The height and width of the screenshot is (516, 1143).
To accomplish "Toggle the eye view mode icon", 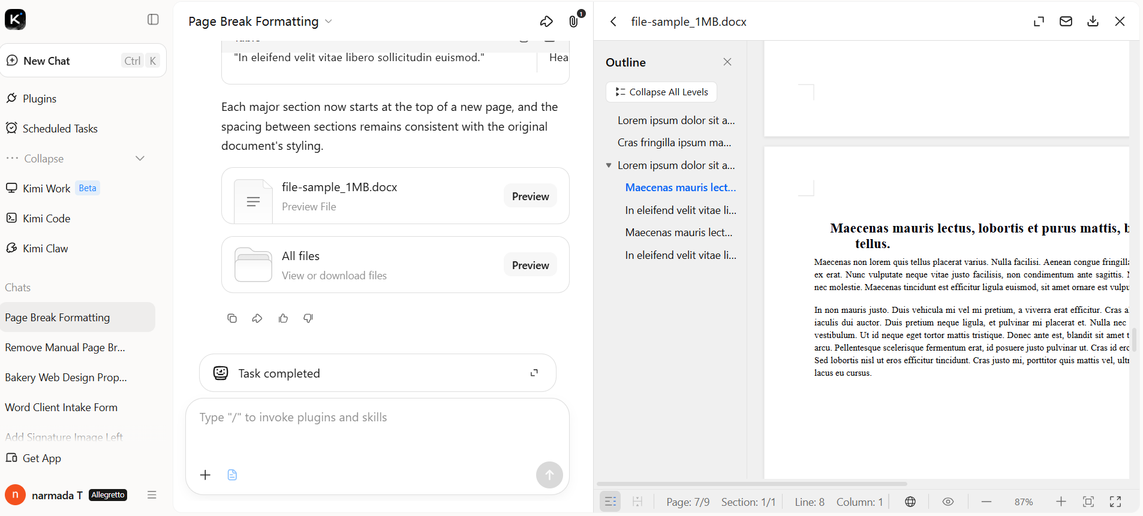I will point(948,502).
